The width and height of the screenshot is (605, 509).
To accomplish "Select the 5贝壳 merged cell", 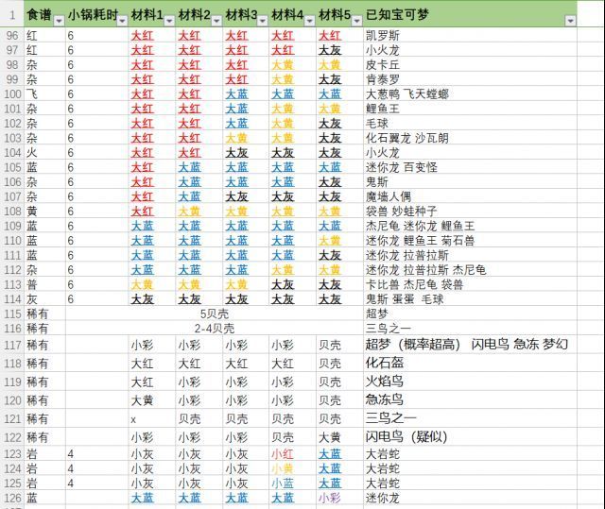I will (x=215, y=314).
